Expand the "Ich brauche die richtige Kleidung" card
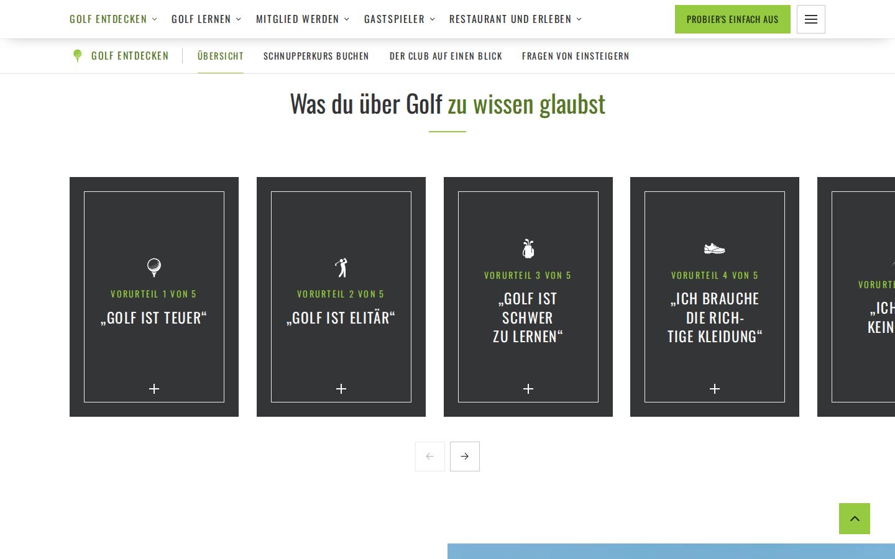The height and width of the screenshot is (559, 895). click(715, 389)
